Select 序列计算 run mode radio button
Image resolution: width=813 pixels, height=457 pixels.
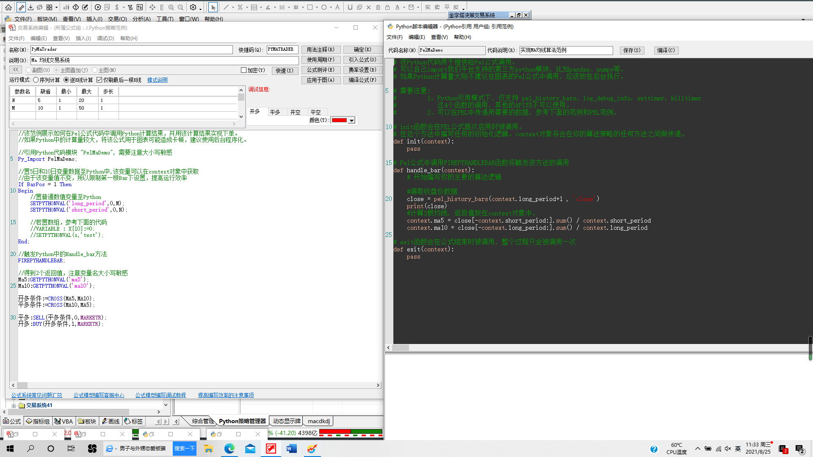pyautogui.click(x=36, y=80)
